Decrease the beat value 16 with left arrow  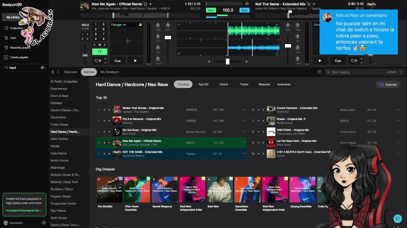94,45
